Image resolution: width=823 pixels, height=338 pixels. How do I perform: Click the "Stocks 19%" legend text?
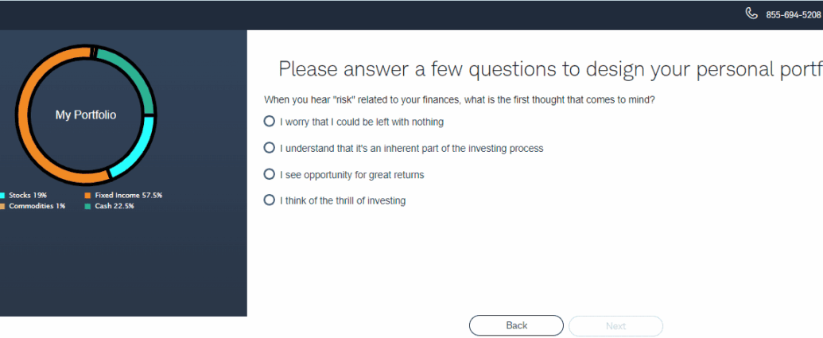click(28, 195)
